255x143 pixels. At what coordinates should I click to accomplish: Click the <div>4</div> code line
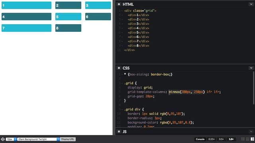coord(138,28)
